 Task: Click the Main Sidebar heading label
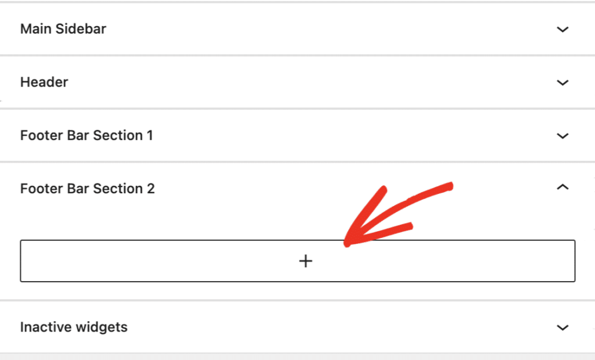click(x=63, y=28)
